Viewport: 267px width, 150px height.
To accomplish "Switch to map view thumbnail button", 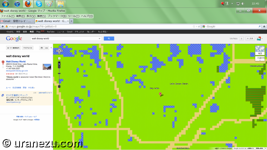I will 260,50.
